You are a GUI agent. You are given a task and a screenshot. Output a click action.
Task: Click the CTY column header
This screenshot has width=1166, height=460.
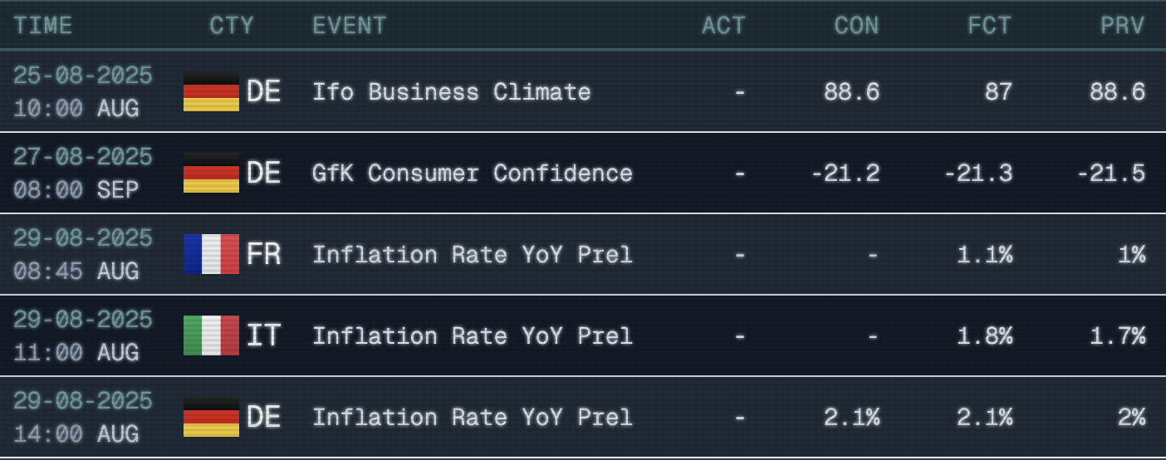231,26
